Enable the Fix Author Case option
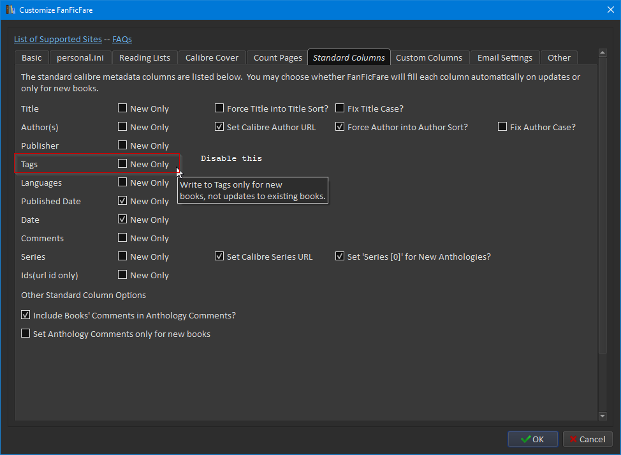 pos(502,127)
